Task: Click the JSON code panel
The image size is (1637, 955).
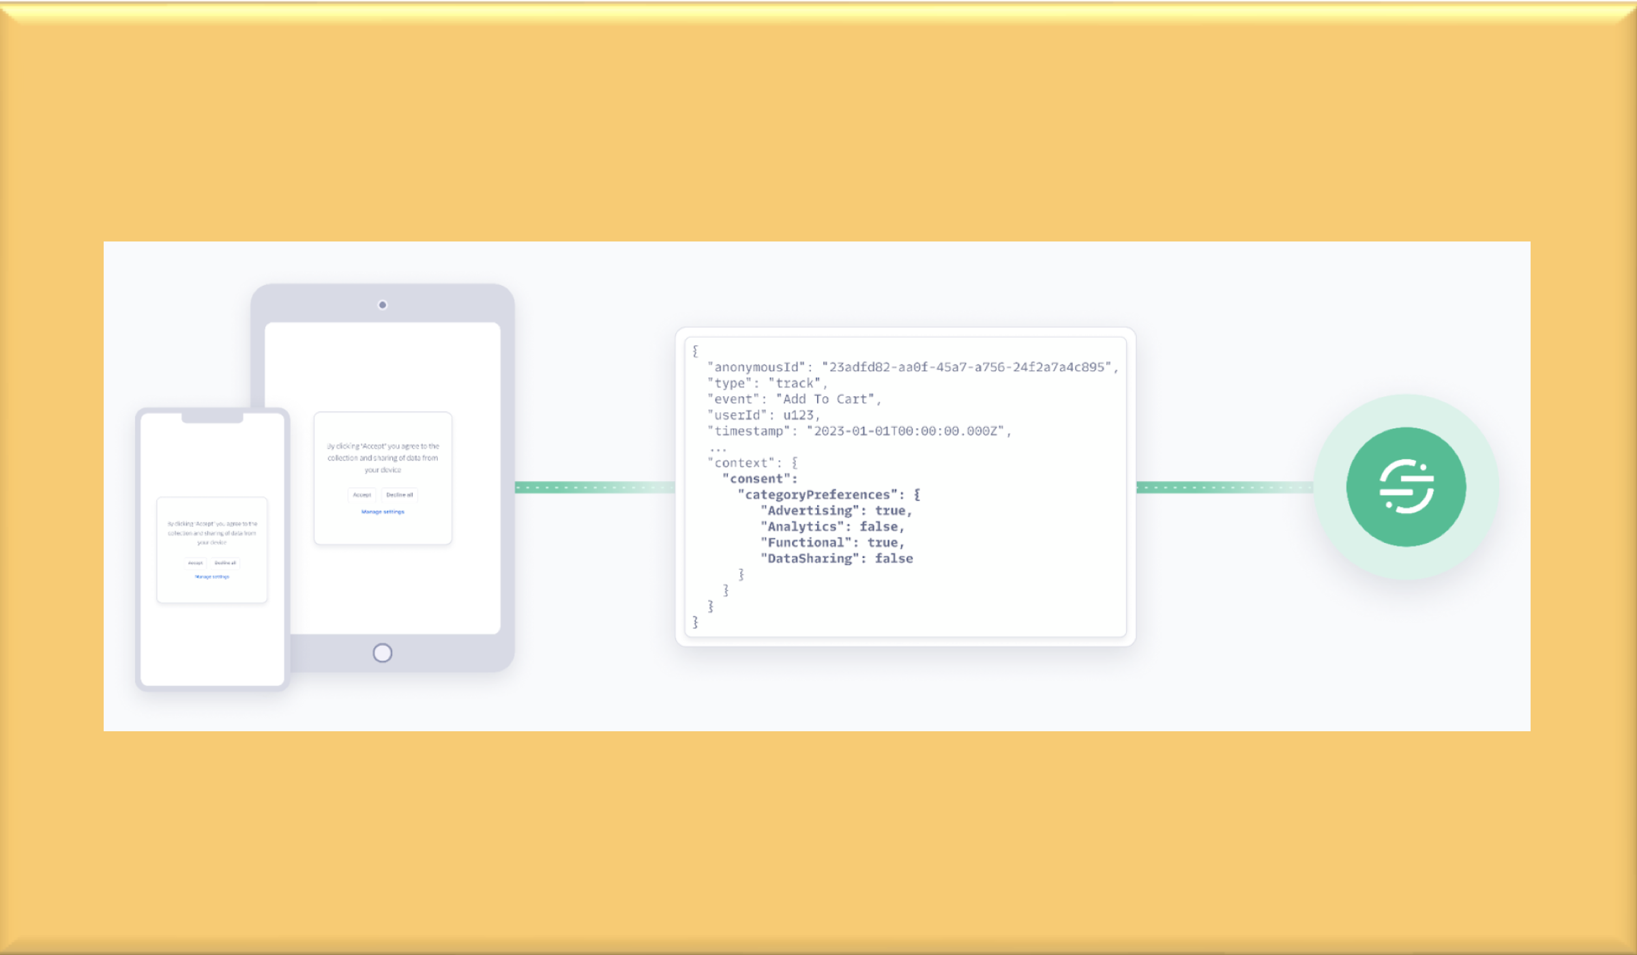Action: [x=905, y=484]
